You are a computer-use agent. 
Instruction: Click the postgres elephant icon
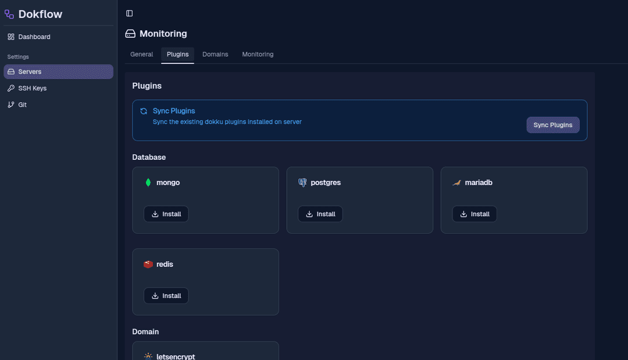tap(302, 183)
